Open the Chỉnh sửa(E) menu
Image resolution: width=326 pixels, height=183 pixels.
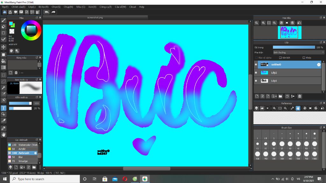point(18,7)
